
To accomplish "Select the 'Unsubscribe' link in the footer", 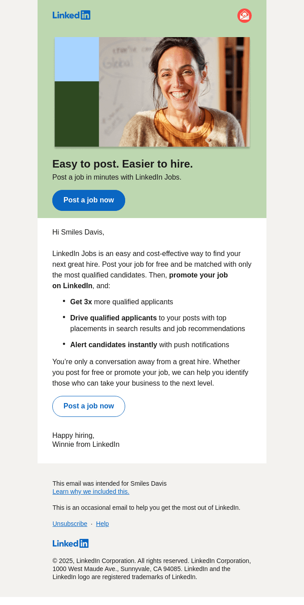I will [70, 524].
